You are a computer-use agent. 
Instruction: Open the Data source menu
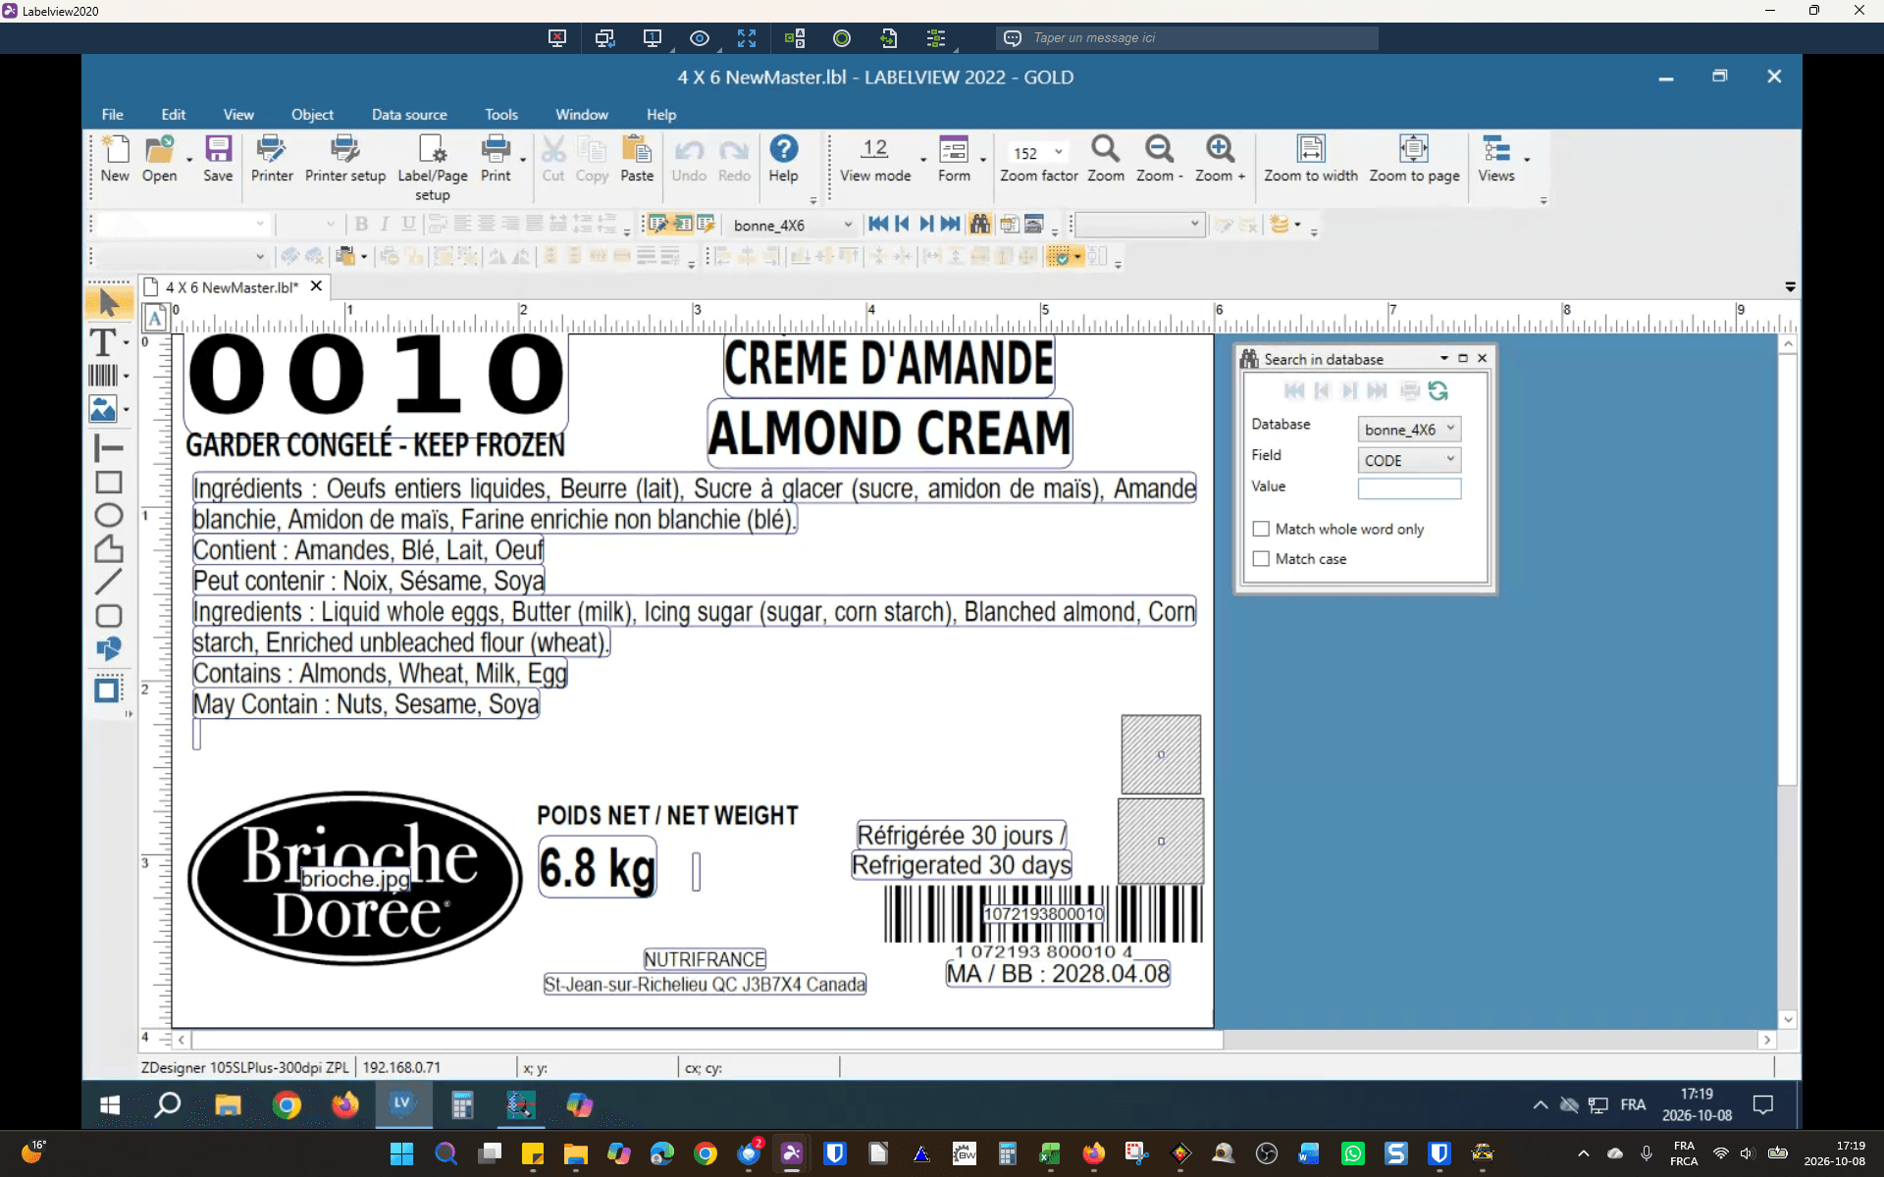coord(409,115)
